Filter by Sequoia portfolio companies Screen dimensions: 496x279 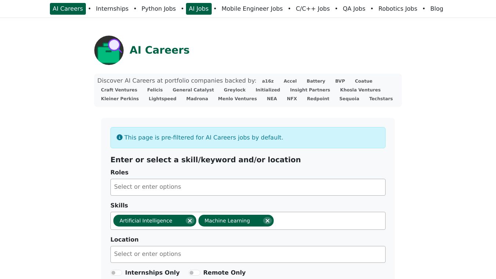coord(349,99)
